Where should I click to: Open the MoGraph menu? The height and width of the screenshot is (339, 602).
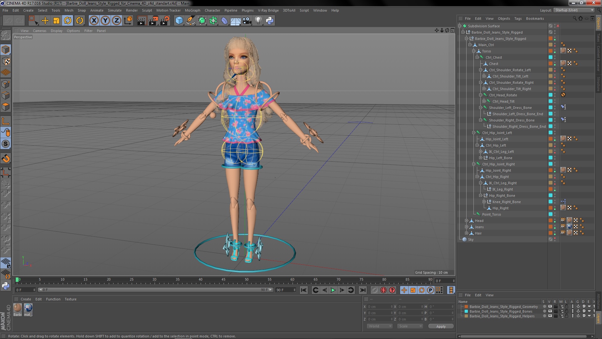click(x=193, y=10)
